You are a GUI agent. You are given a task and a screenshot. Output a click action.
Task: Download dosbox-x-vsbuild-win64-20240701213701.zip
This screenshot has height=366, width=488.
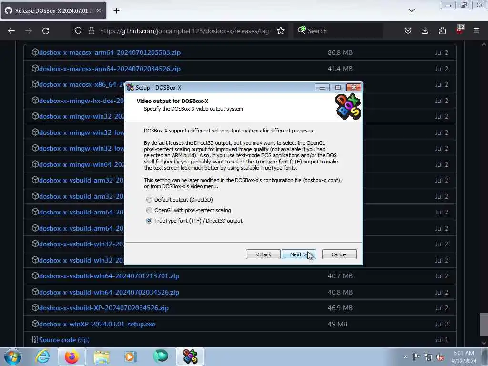click(109, 276)
